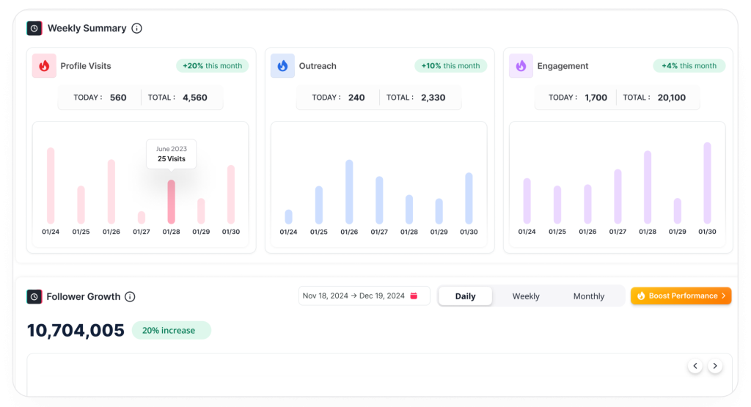The height and width of the screenshot is (407, 751).
Task: Open the Weekly Summary info tooltip icon
Action: (x=136, y=29)
